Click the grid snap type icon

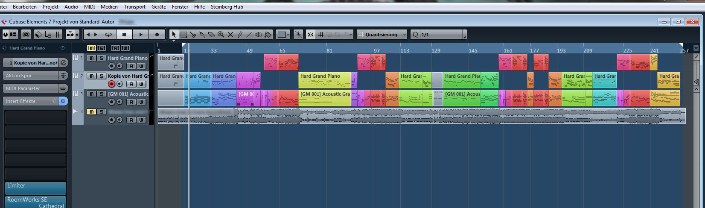[x=320, y=35]
